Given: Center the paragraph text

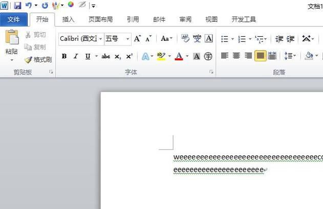Looking at the screenshot, I should (x=236, y=56).
